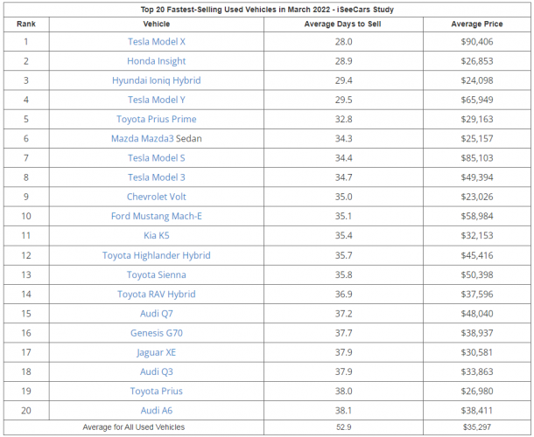The image size is (534, 437).
Task: Open the Tesla Model S link
Action: pos(156,158)
